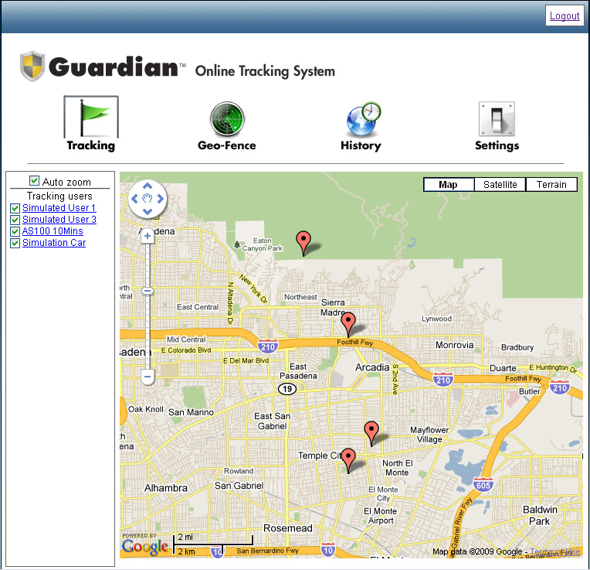Image resolution: width=590 pixels, height=570 pixels.
Task: Click the East Pasadena map label
Action: [298, 371]
